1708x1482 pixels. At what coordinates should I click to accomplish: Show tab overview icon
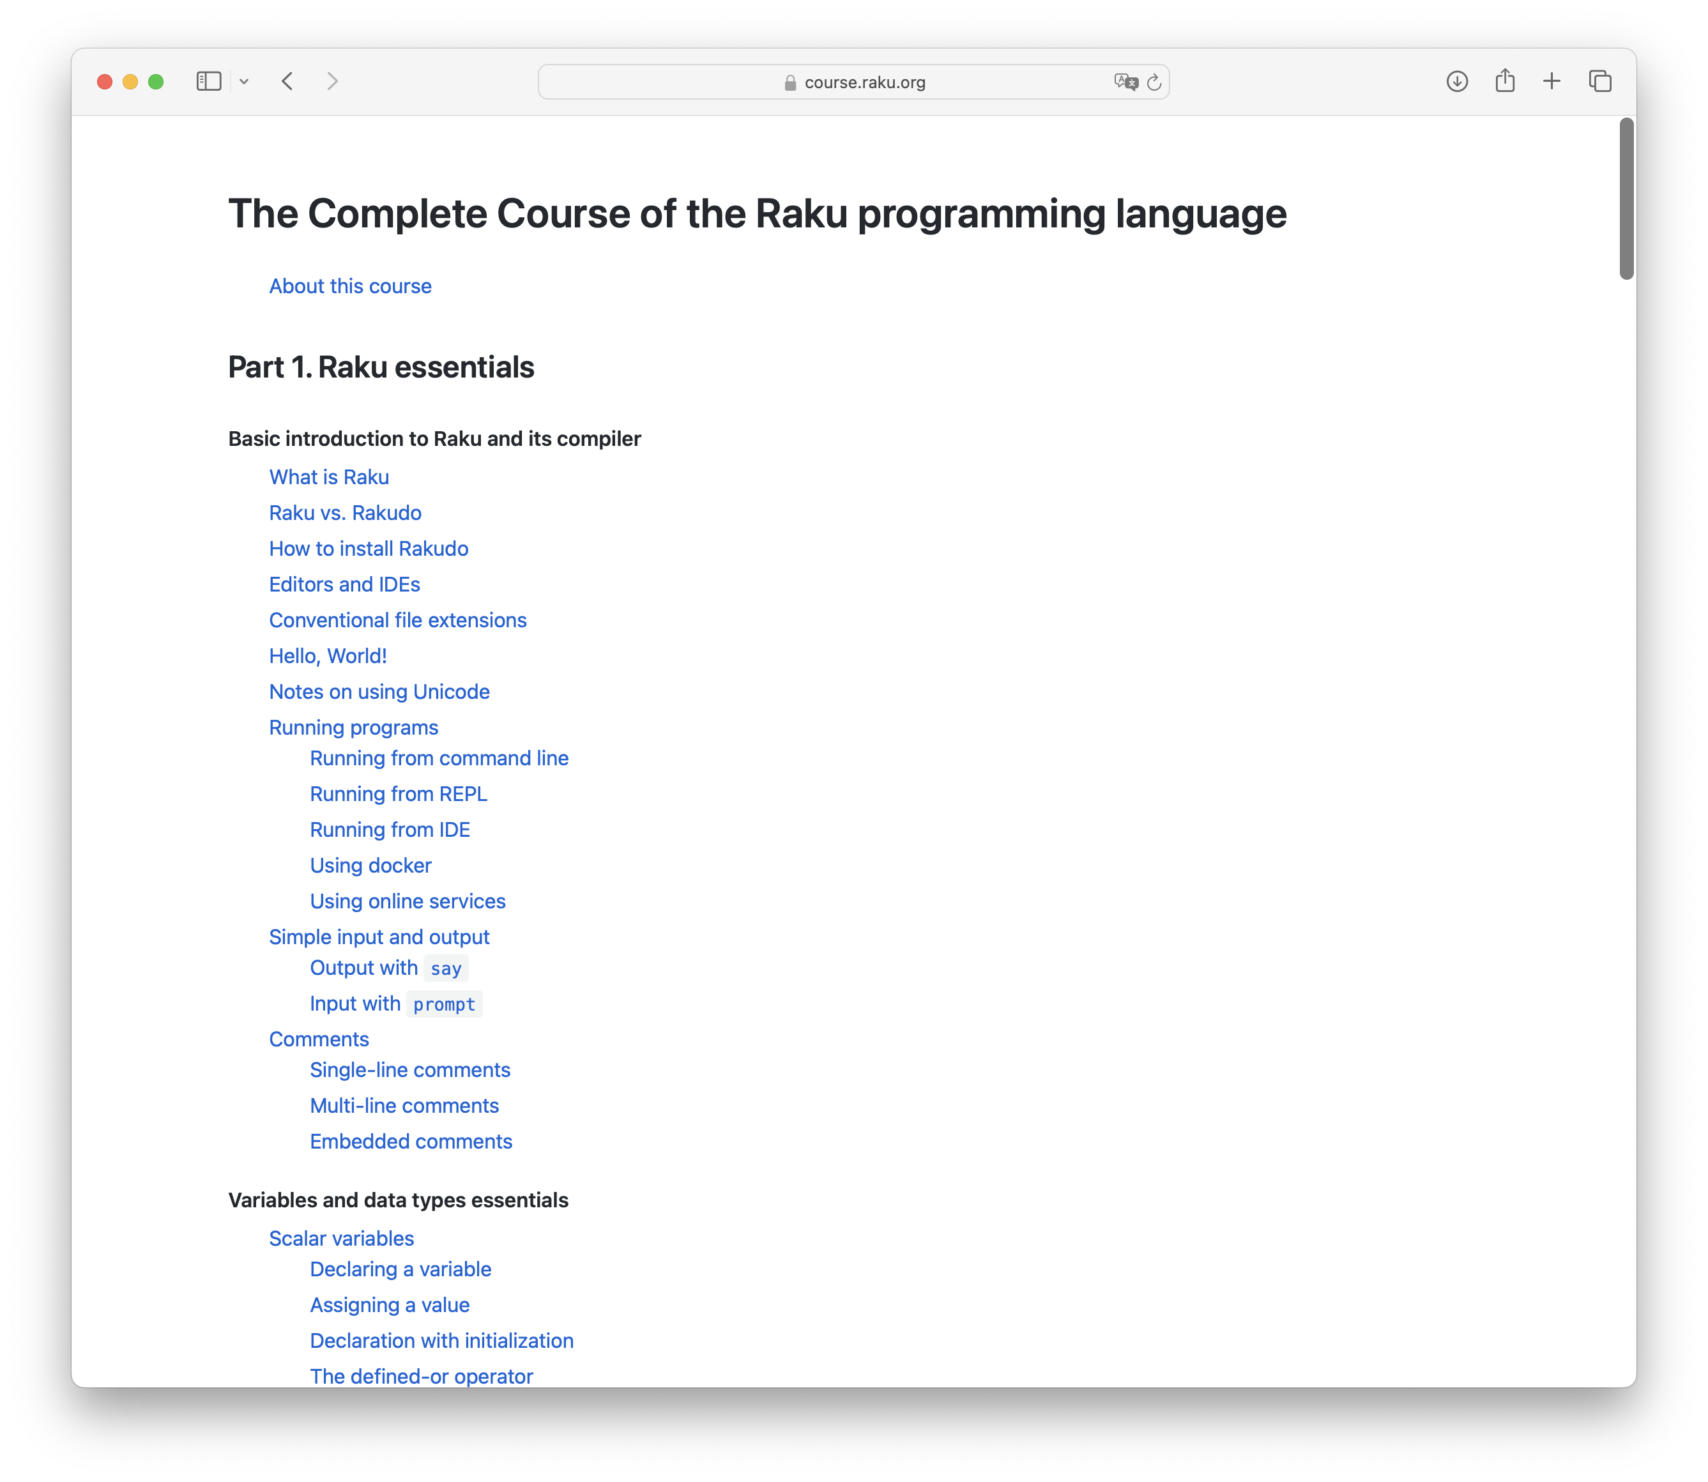(x=1599, y=81)
